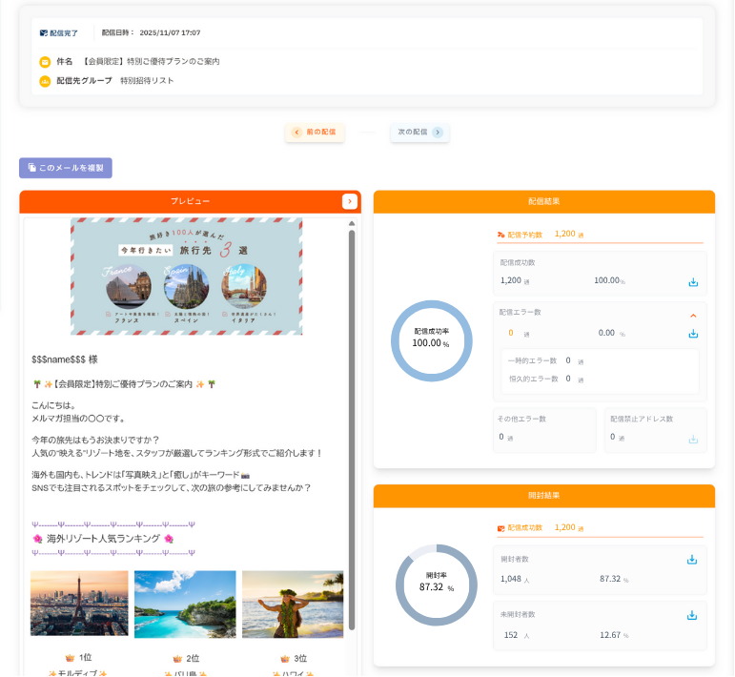Click the 配信成功率 donut chart
The height and width of the screenshot is (677, 735).
click(x=432, y=340)
